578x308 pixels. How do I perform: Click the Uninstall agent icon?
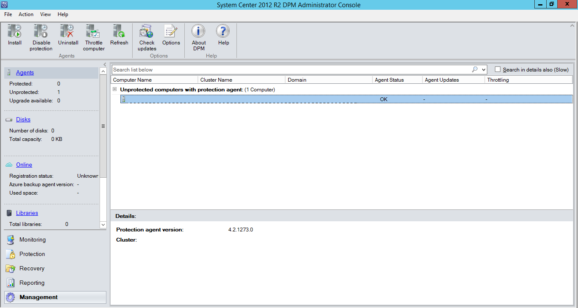point(68,36)
